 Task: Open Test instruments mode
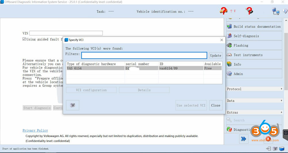point(254,55)
